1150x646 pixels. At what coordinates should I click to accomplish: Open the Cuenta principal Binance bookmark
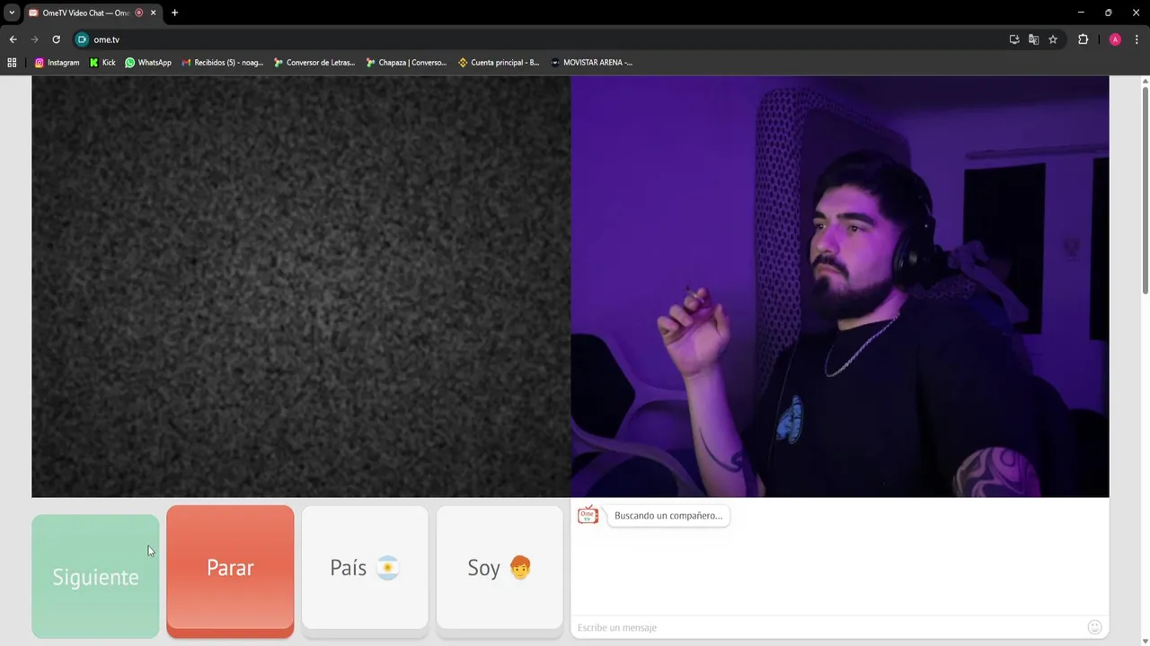499,63
